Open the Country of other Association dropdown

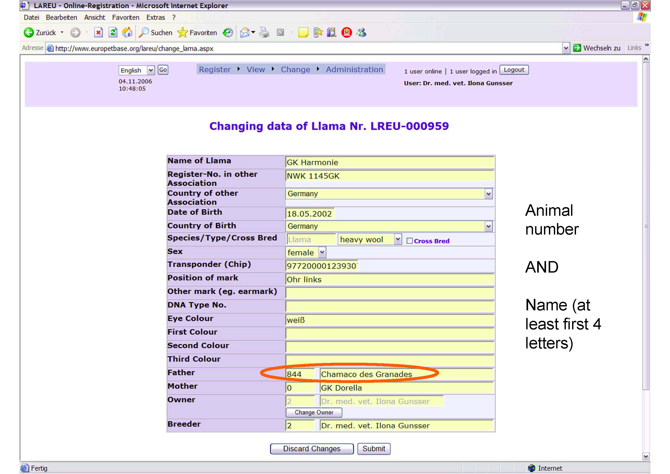489,194
